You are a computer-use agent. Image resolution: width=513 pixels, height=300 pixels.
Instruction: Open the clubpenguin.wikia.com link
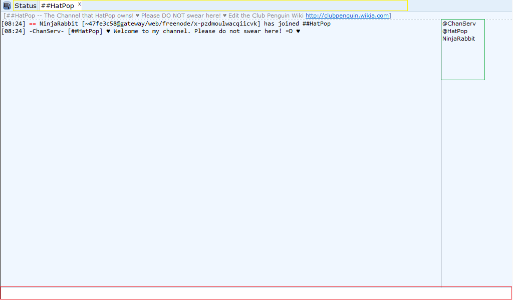pos(347,16)
